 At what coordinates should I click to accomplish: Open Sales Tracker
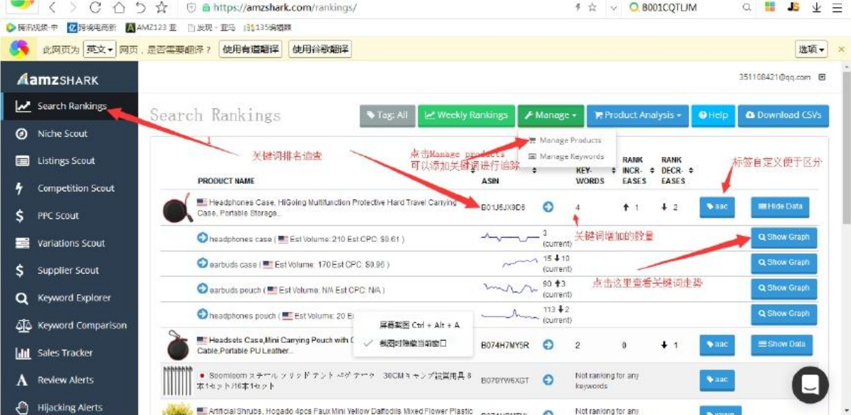pos(65,353)
